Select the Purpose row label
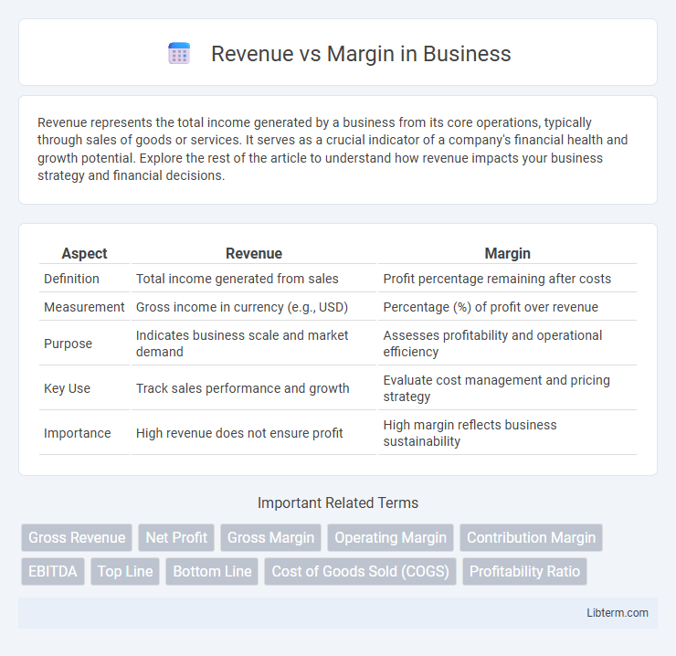Viewport: 676px width, 656px height. (x=69, y=344)
